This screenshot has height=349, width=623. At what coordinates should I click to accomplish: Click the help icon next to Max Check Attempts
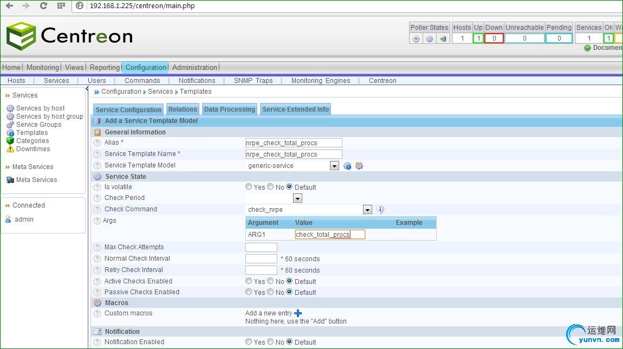tap(98, 248)
